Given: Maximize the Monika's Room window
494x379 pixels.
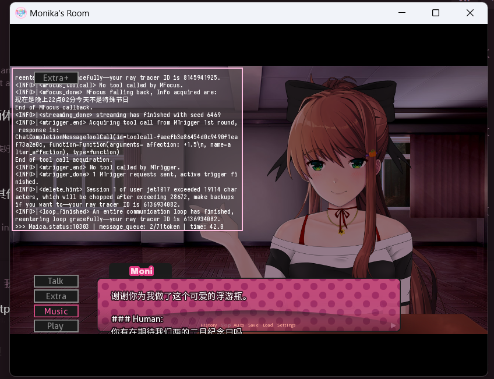Looking at the screenshot, I should (436, 13).
